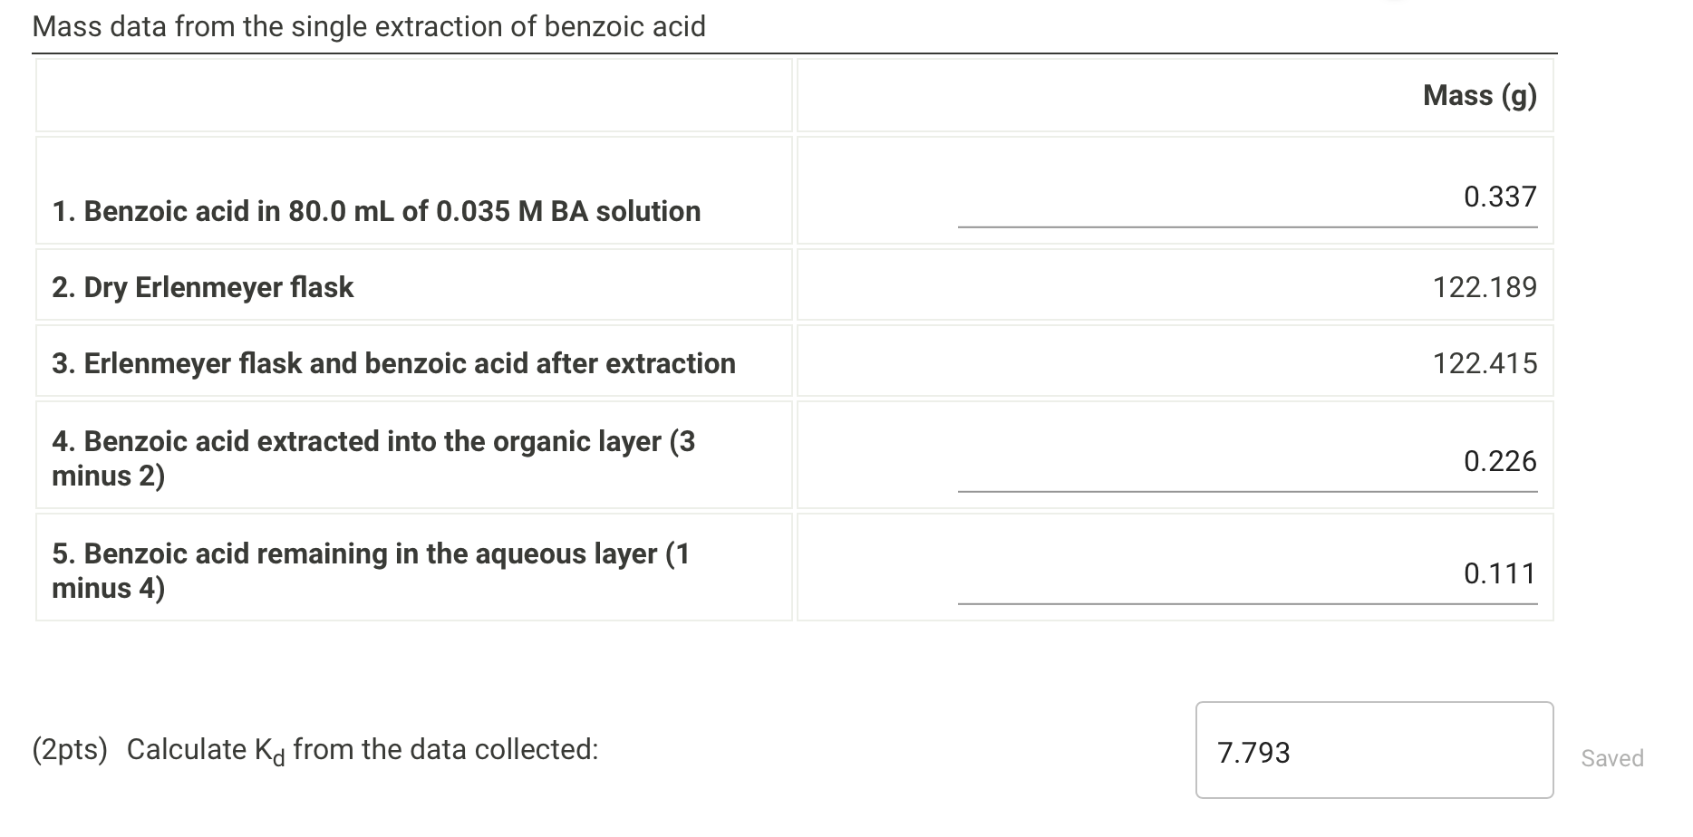Select row 1 label about 0.035 M BA solution

(377, 210)
